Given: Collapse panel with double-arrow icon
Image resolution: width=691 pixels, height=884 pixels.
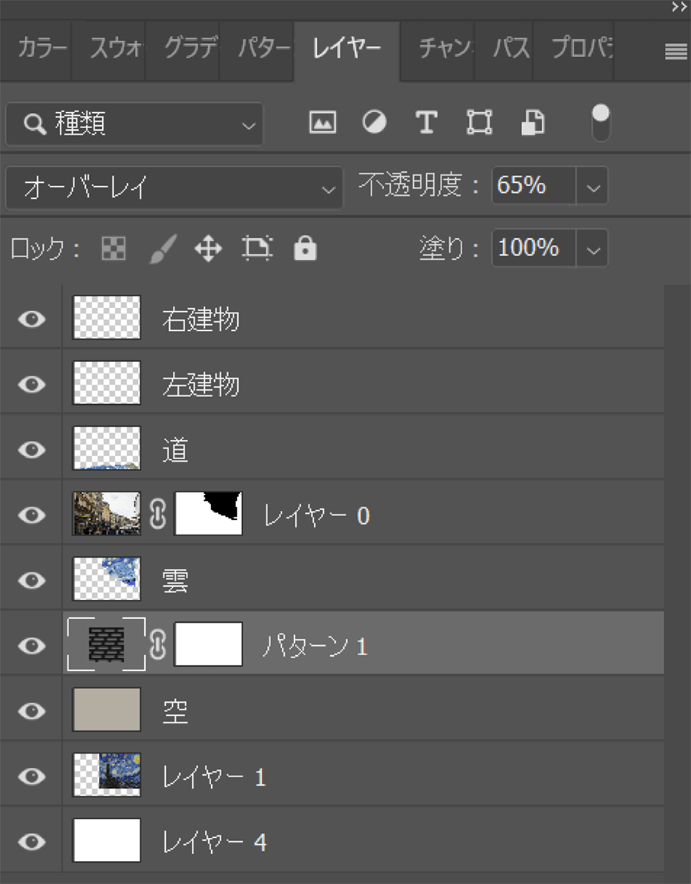Looking at the screenshot, I should point(679,8).
